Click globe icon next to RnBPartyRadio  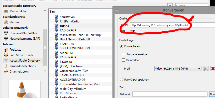(x=56, y=21)
